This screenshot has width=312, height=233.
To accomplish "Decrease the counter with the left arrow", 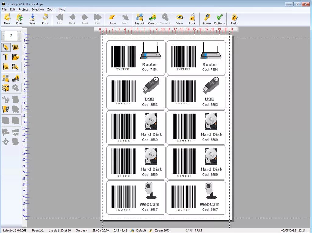I will tap(3, 36).
